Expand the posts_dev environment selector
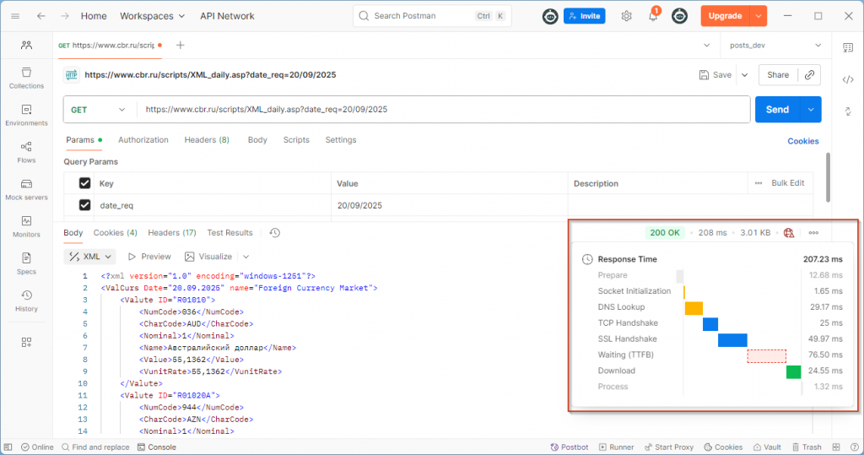 (x=775, y=46)
